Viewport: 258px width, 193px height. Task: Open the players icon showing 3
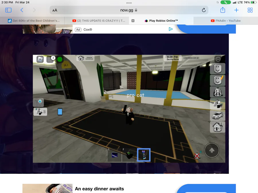[x=40, y=112]
